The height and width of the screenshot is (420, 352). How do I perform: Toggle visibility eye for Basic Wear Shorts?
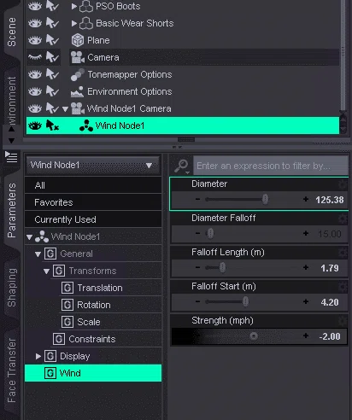35,23
